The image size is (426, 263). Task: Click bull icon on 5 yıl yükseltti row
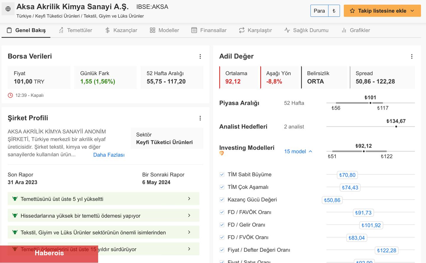(15, 199)
